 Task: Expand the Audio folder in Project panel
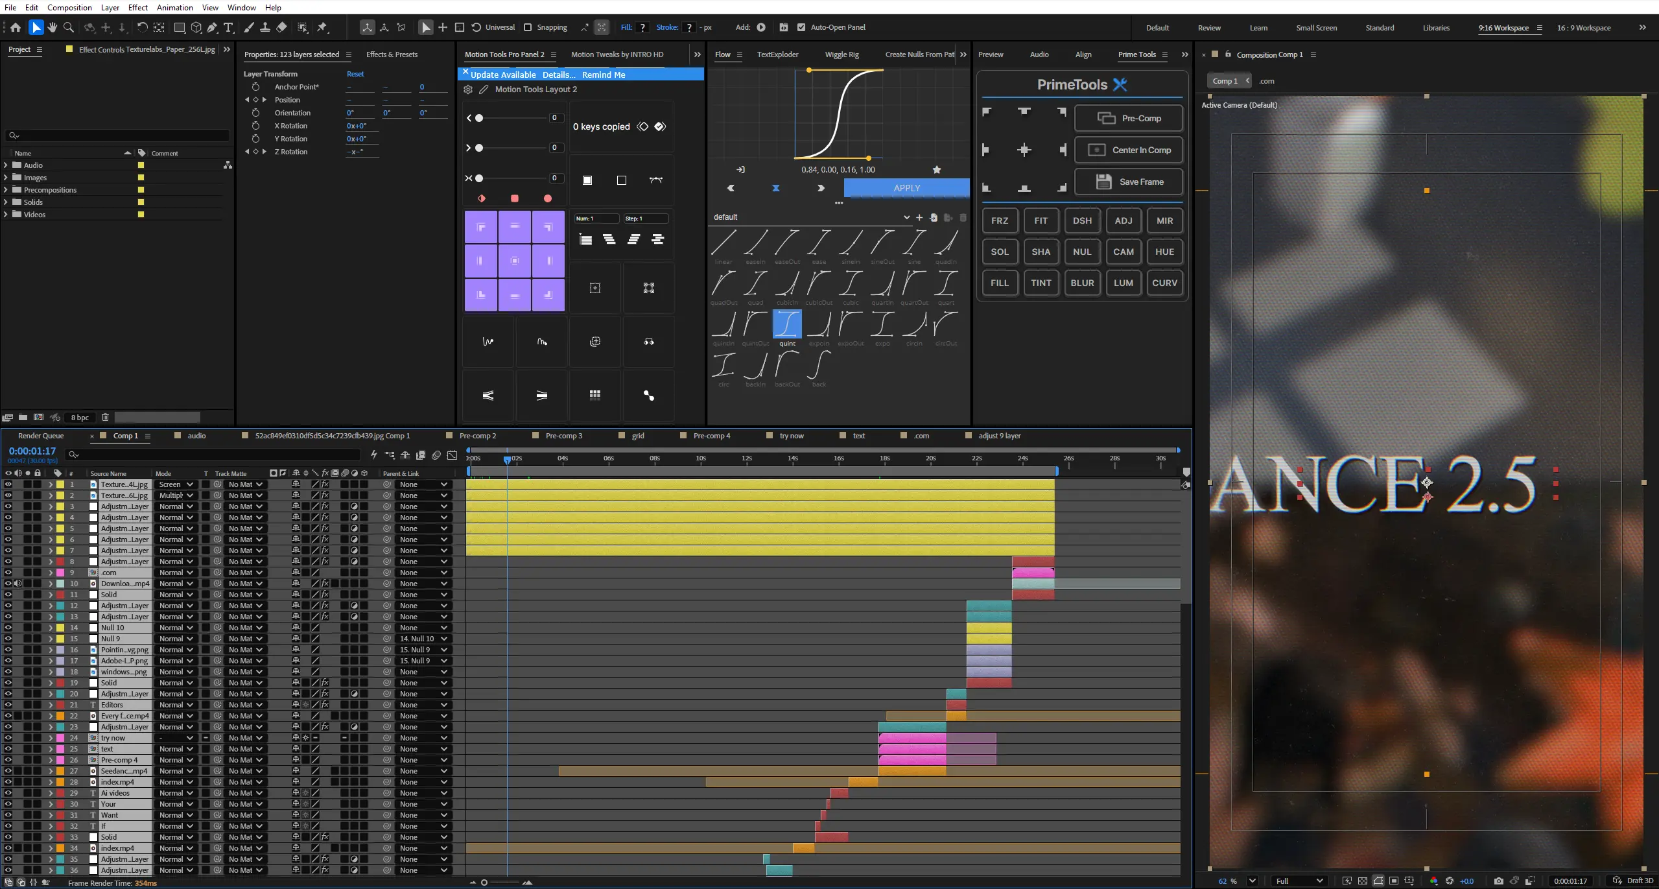pyautogui.click(x=6, y=165)
